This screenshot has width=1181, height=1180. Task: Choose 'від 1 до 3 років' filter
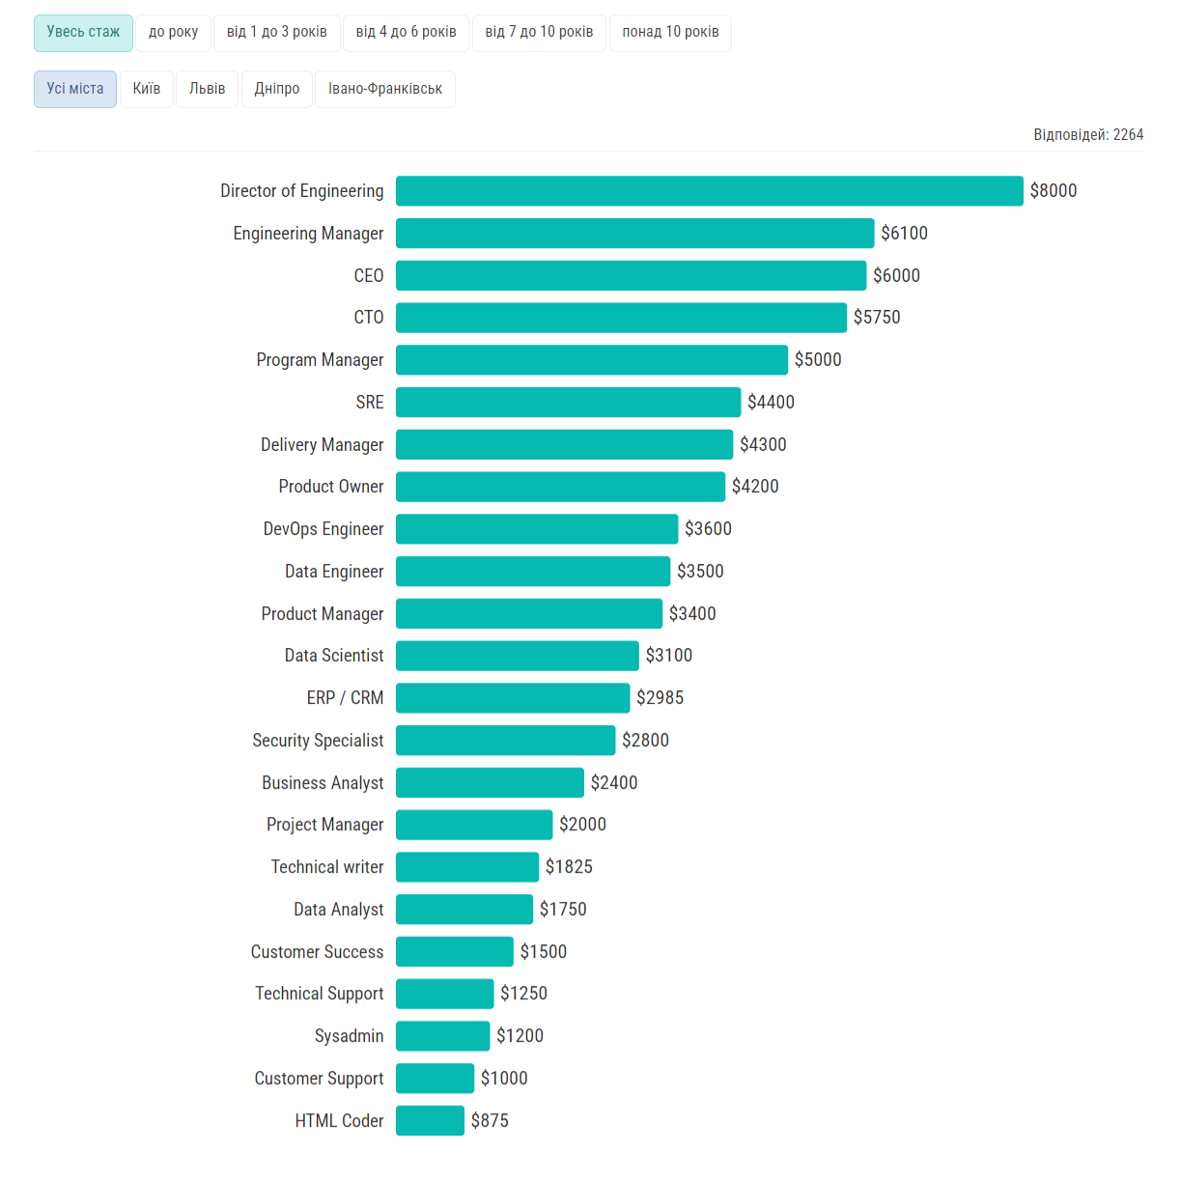[x=276, y=32]
